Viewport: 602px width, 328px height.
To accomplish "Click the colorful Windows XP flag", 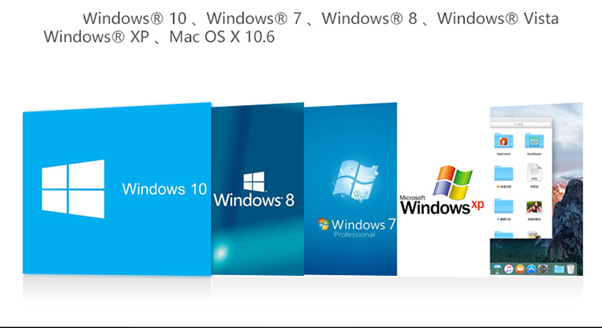I will click(453, 183).
